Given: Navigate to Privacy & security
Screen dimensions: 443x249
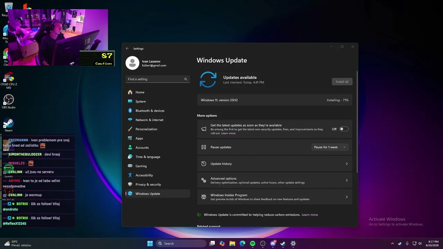Looking at the screenshot, I should point(158,184).
